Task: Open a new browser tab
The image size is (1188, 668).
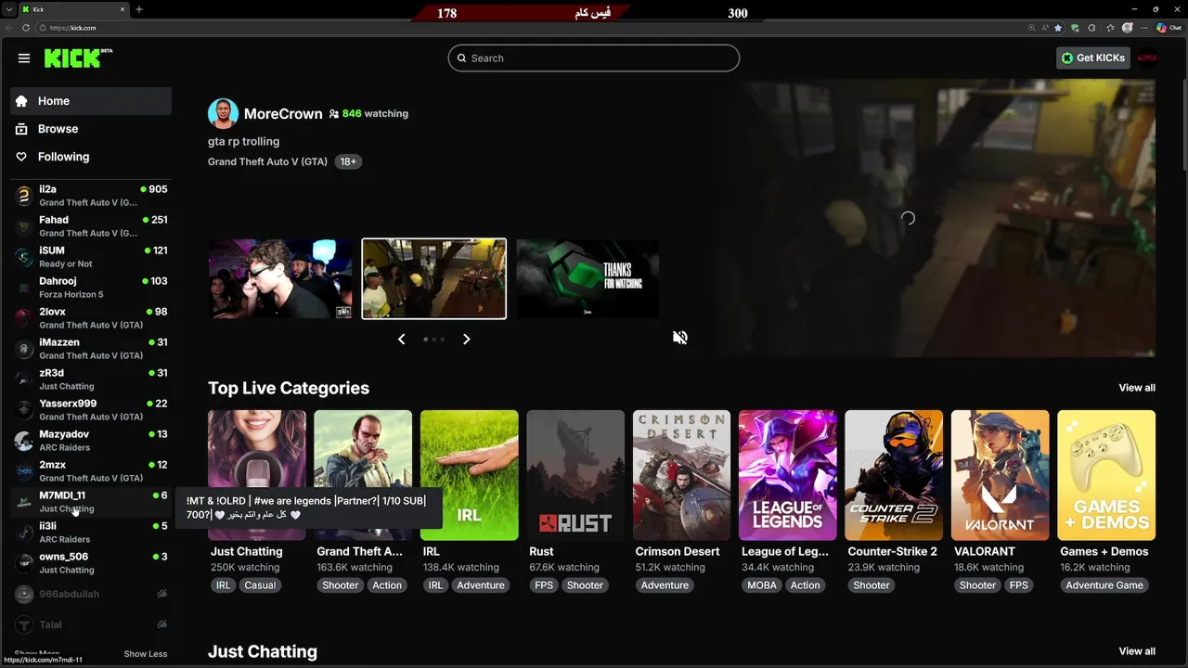Action: 139,9
